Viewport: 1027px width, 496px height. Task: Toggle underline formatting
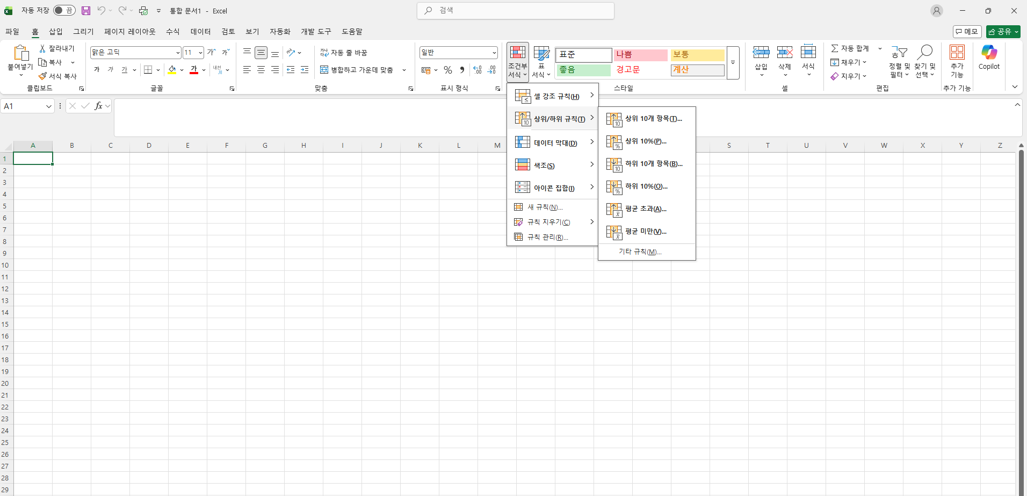point(124,70)
